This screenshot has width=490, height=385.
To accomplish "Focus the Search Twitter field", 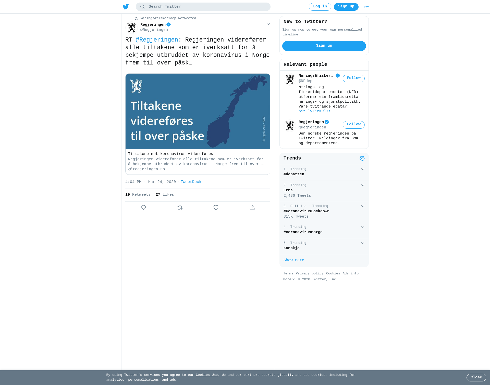I will tap(203, 7).
